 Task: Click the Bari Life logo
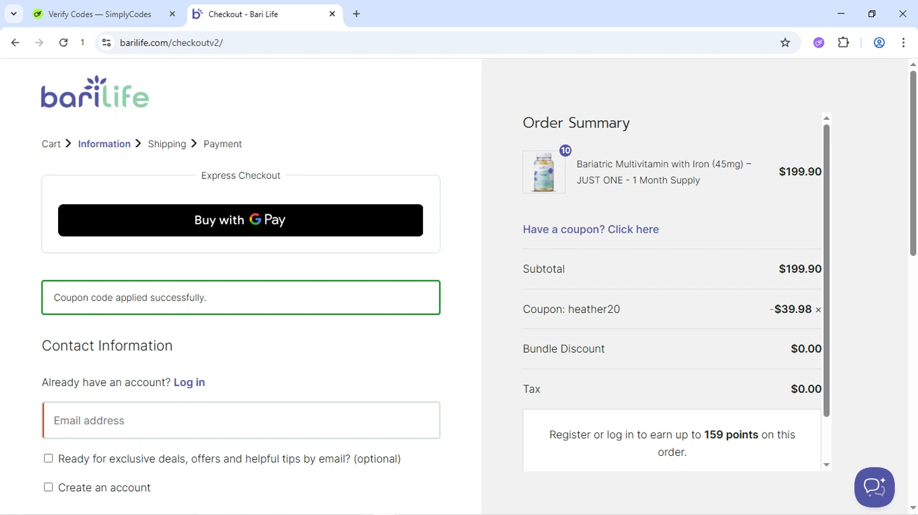point(95,92)
